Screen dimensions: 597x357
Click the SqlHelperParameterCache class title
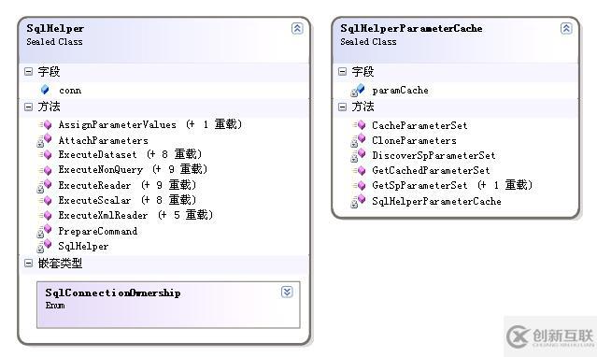411,29
